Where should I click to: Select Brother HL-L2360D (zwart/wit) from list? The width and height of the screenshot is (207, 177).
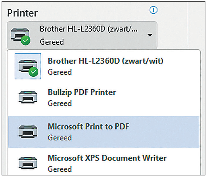(104, 66)
